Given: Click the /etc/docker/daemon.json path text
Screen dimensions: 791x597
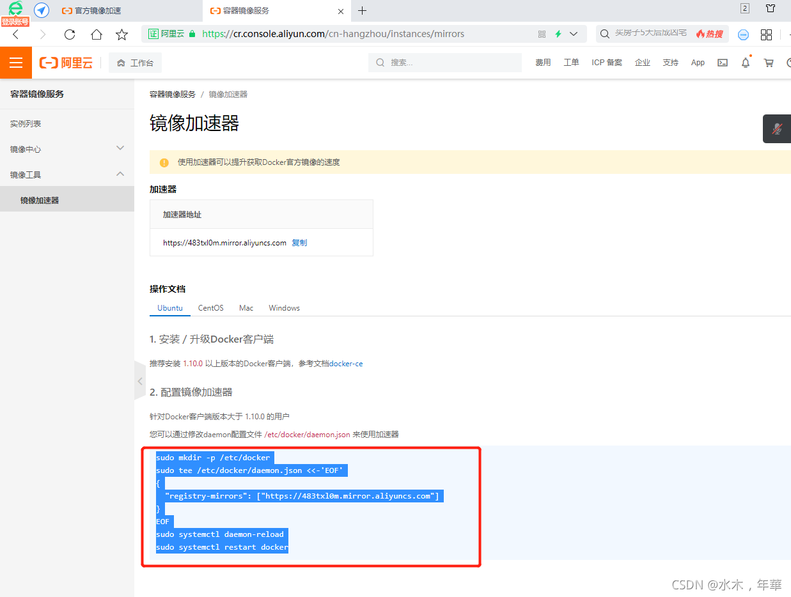Looking at the screenshot, I should click(307, 435).
